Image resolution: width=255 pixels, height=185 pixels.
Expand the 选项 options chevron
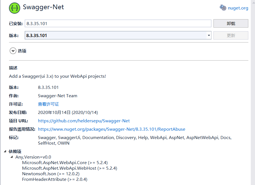pyautogui.click(x=13, y=51)
